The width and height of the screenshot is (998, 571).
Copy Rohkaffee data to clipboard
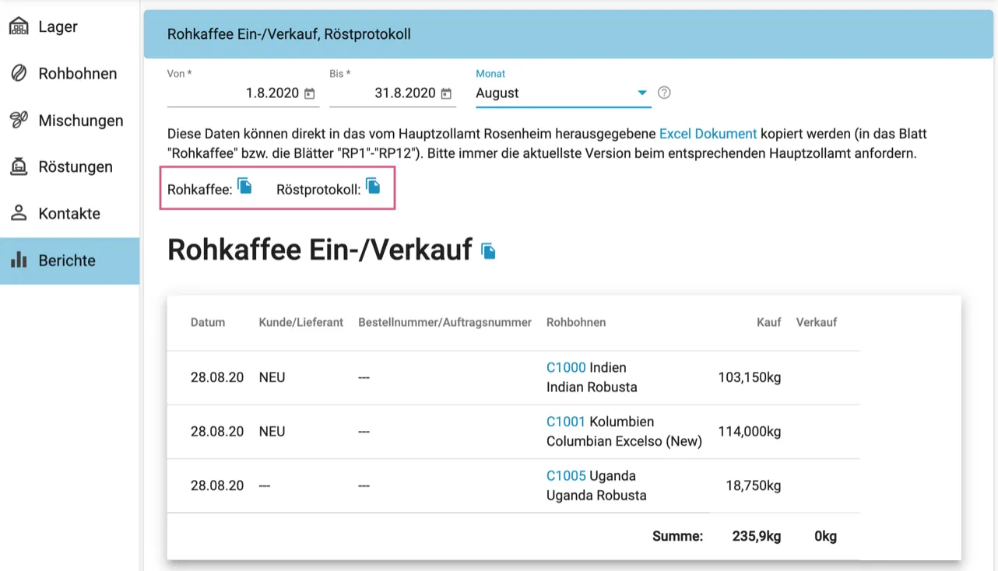244,186
